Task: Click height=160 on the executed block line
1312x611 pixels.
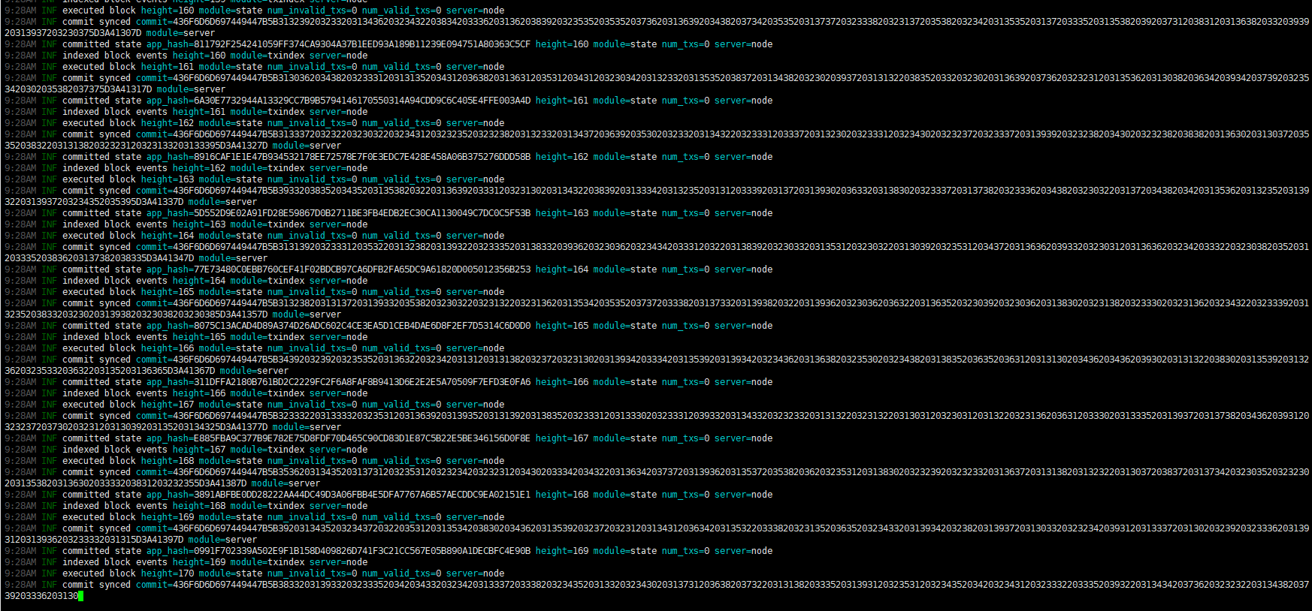Action: [168, 11]
